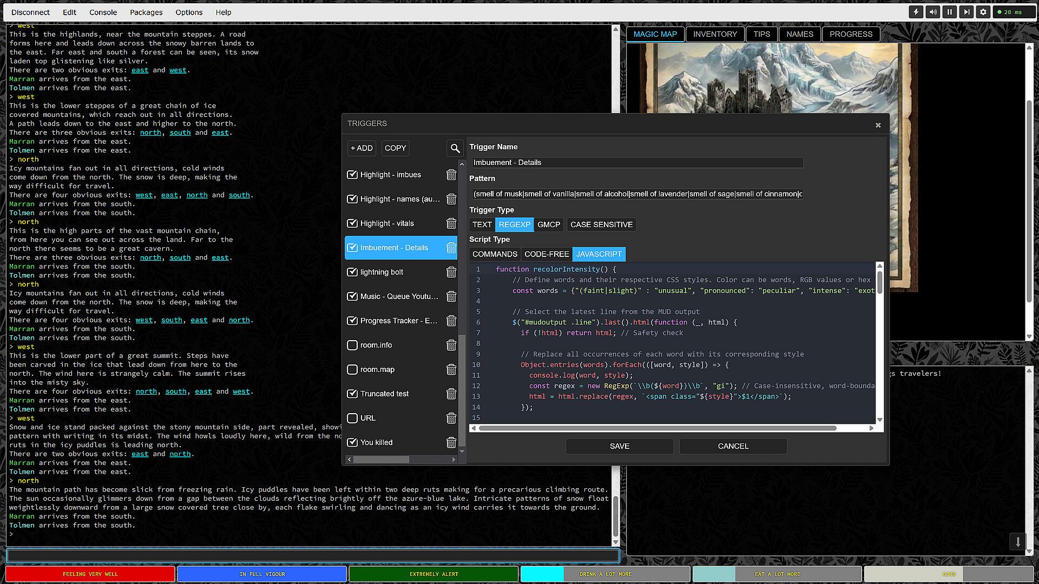The image size is (1039, 584).
Task: Save the trigger with SAVE button
Action: coord(619,446)
